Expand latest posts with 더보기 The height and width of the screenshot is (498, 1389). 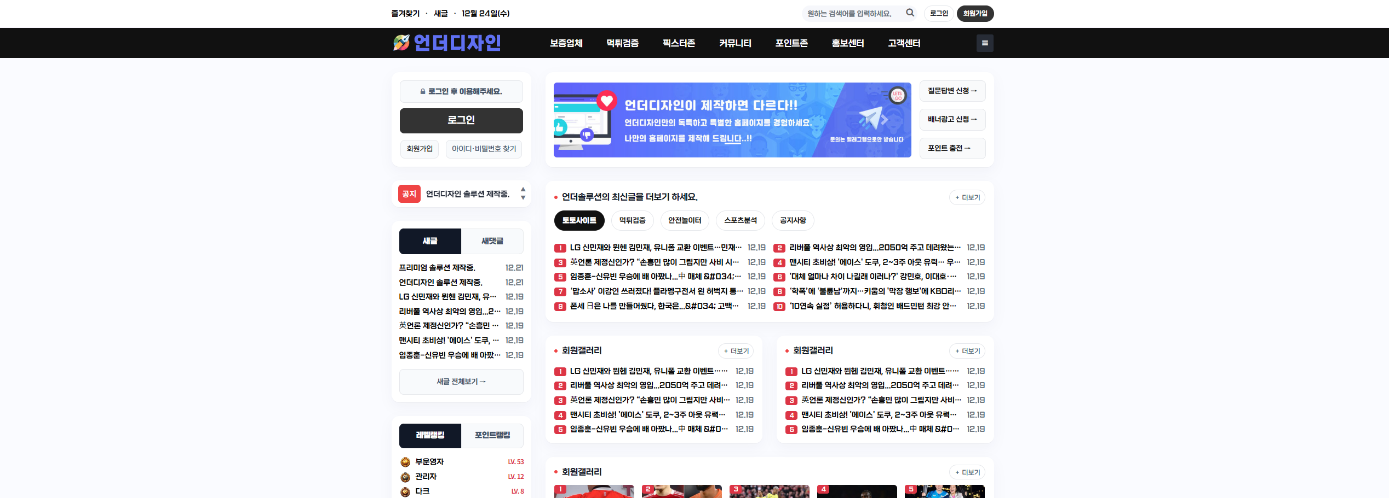click(967, 197)
